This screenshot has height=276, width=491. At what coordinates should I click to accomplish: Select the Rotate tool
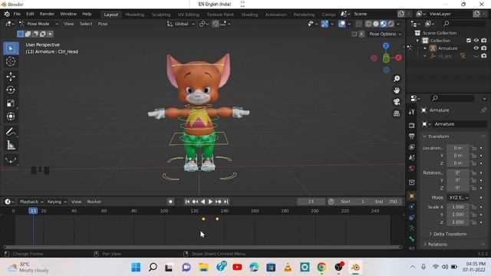(x=11, y=90)
